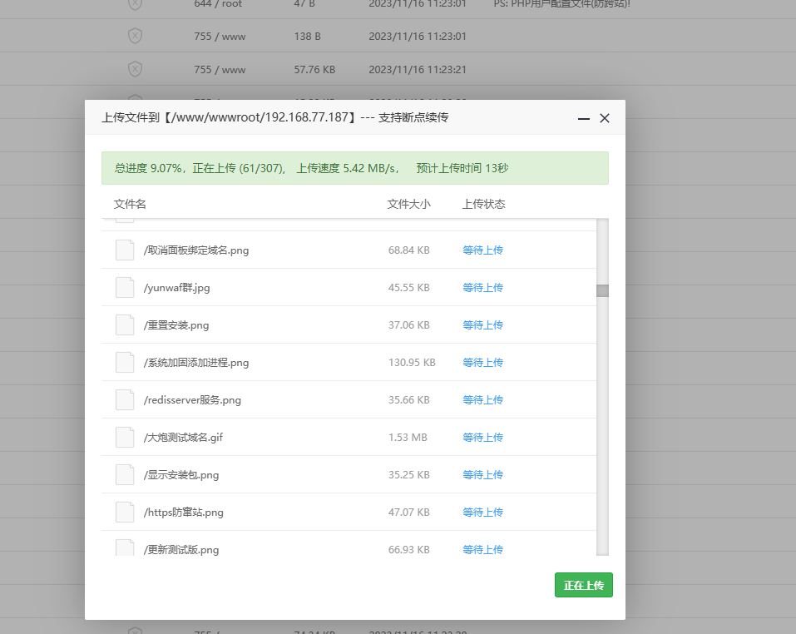The image size is (796, 634).
Task: Click file icon for 取消面板绑定域名.png
Action: pos(125,250)
